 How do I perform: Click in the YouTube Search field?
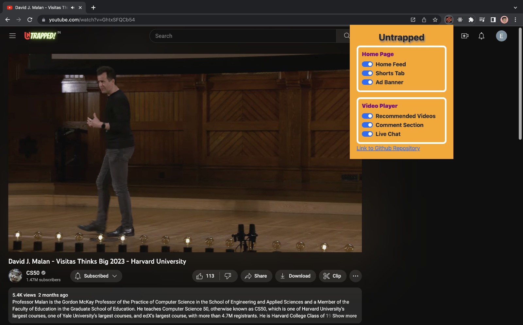pyautogui.click(x=243, y=36)
